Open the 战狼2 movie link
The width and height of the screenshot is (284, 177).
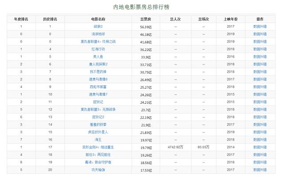click(98, 27)
